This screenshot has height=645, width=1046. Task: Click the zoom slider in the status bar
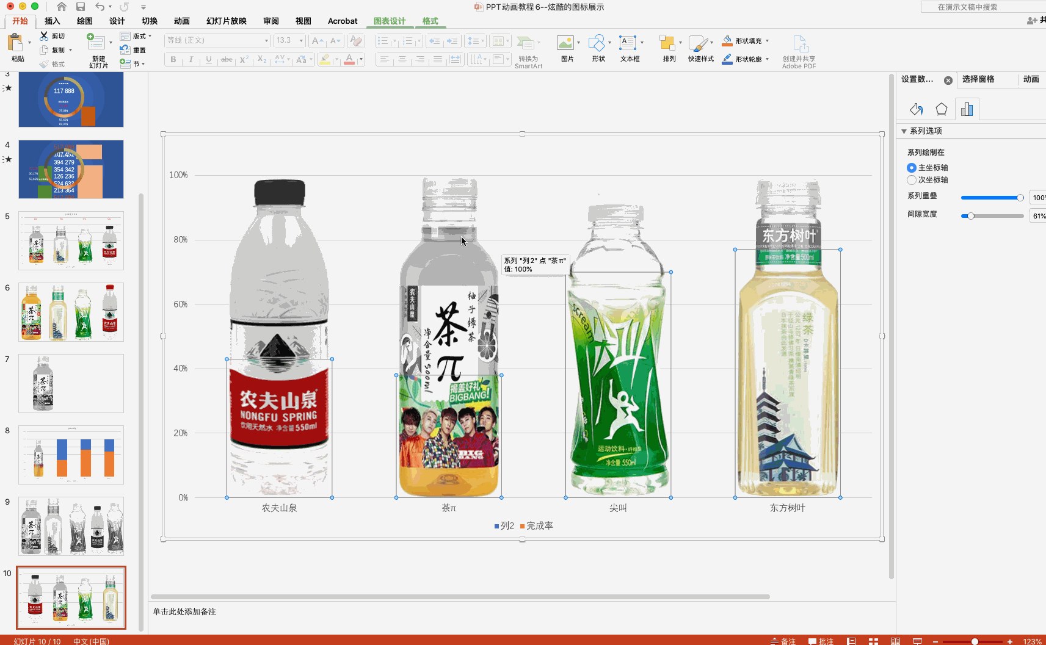point(973,641)
